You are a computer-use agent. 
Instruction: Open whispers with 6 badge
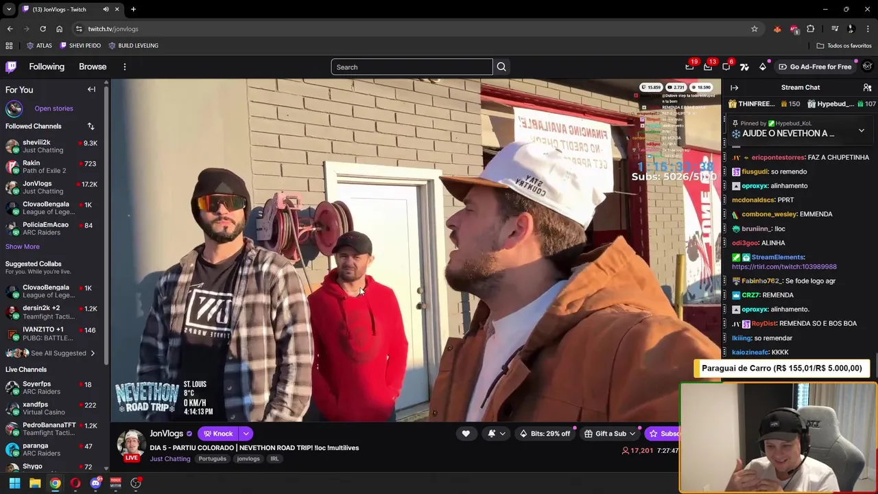(x=726, y=67)
